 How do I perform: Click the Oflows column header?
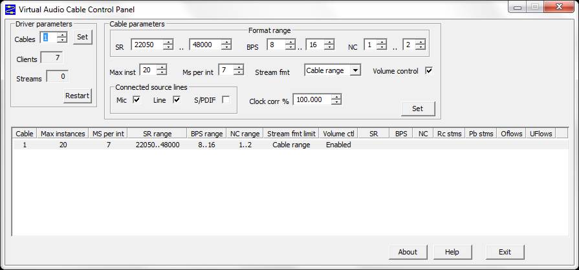tap(512, 134)
